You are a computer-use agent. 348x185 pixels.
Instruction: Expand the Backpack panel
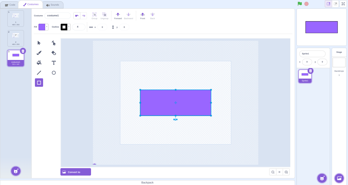click(147, 182)
